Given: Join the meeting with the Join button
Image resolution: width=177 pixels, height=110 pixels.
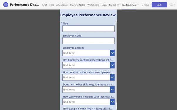Looking at the screenshot, I should coord(159,5).
